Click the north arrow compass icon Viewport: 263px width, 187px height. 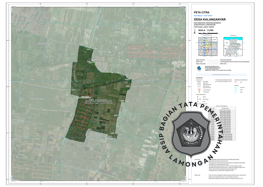[195, 32]
